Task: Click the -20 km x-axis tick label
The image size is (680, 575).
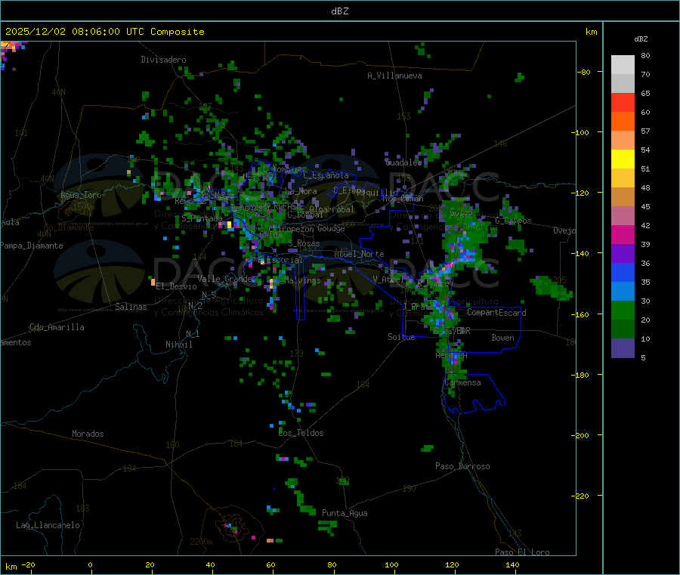Action: pyautogui.click(x=28, y=564)
